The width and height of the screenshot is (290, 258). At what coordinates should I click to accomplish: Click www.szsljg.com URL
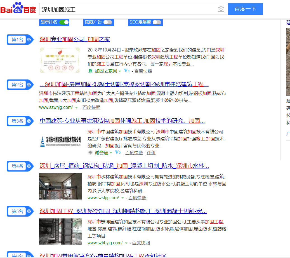click(x=103, y=198)
